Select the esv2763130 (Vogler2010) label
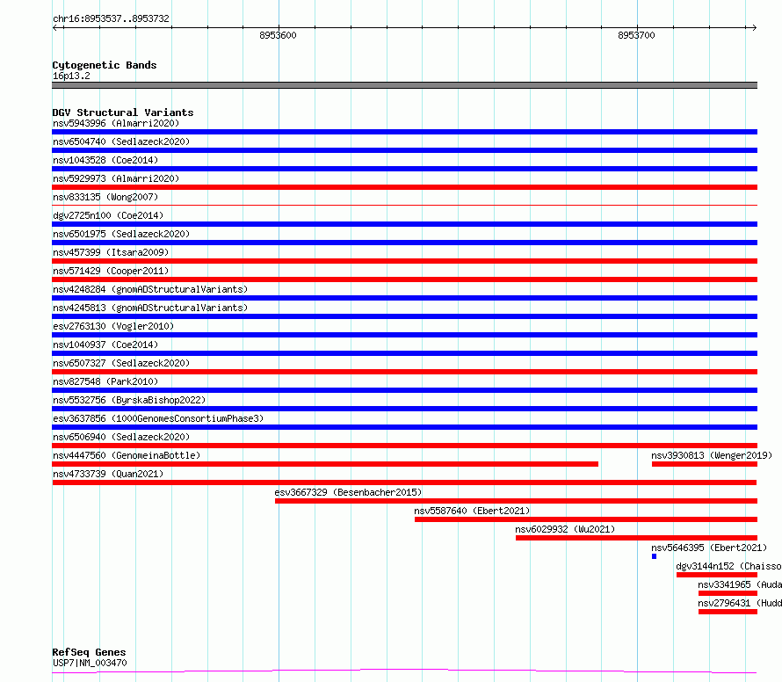Screen dimensions: 782x682 click(x=113, y=326)
